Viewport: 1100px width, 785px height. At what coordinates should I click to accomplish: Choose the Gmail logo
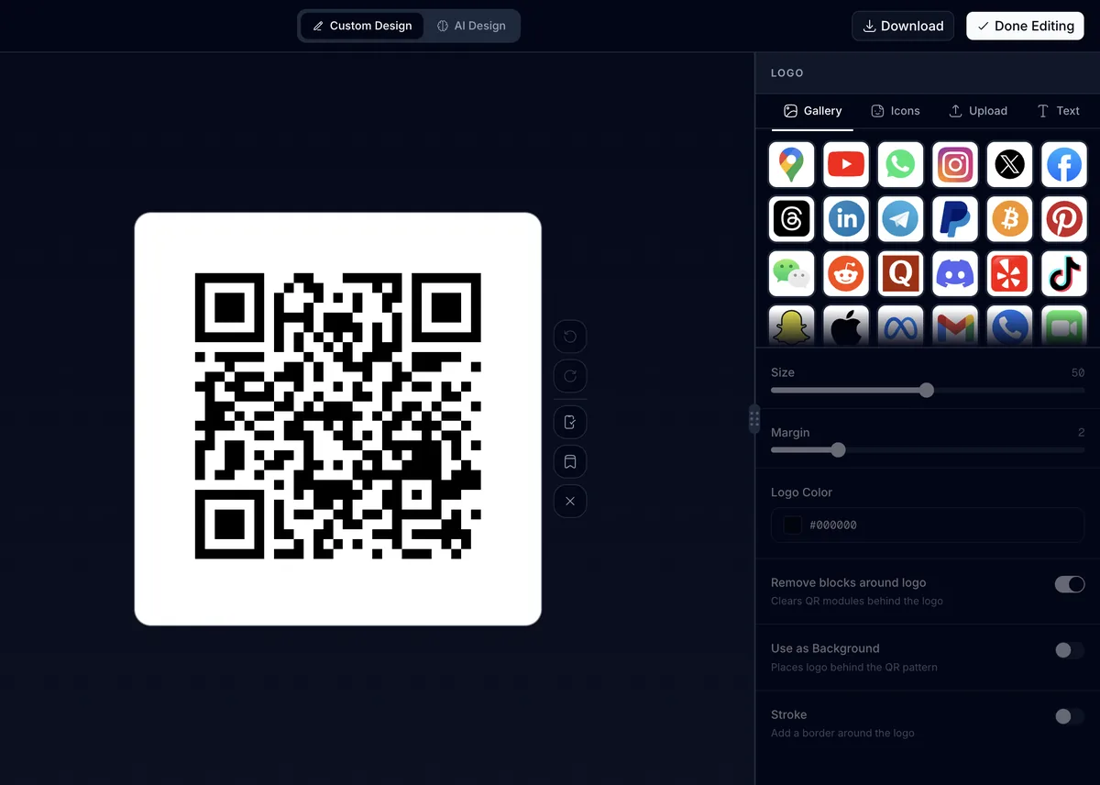coord(955,326)
